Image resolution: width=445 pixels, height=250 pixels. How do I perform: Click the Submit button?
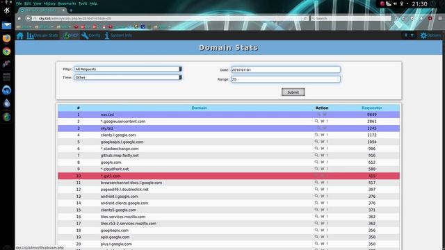(x=293, y=92)
